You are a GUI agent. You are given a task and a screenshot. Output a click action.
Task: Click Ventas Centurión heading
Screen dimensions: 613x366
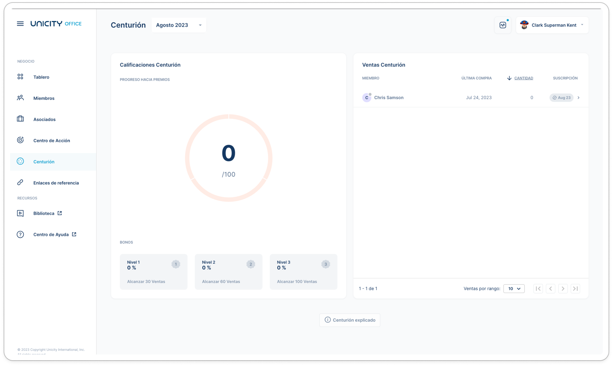(384, 65)
